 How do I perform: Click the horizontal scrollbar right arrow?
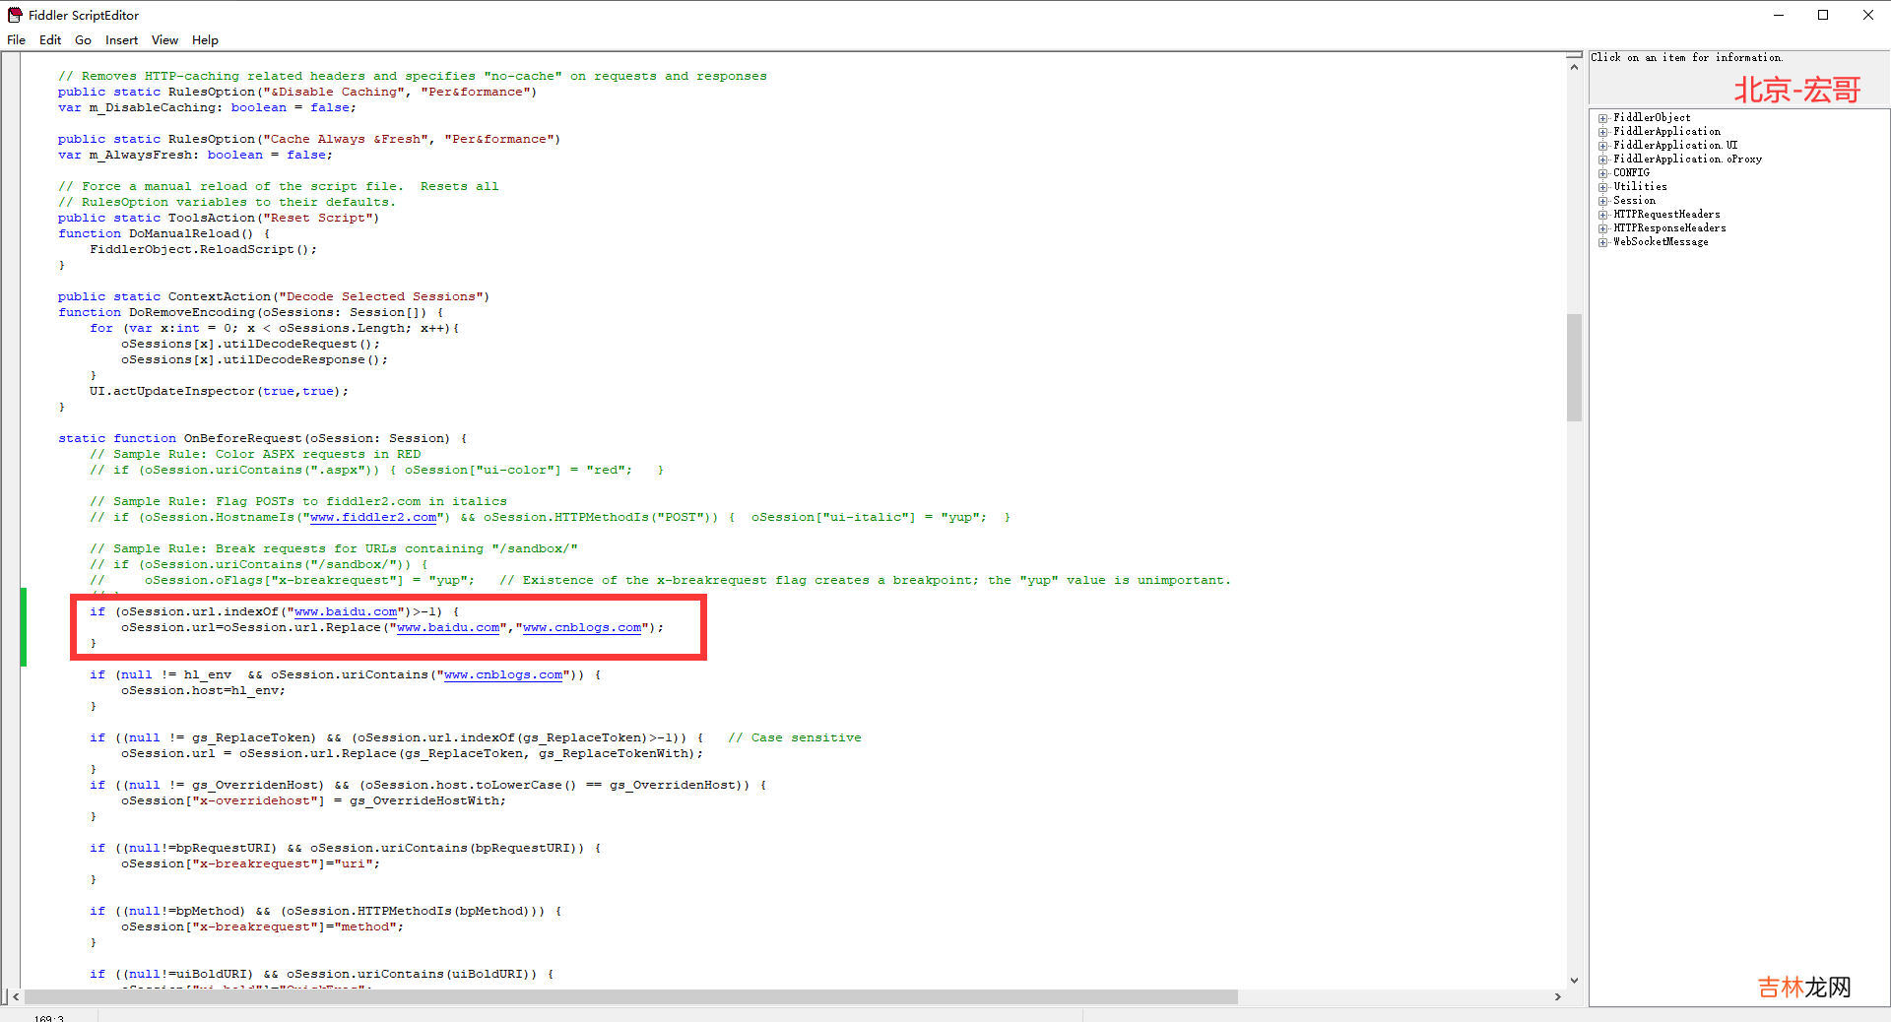1557,996
